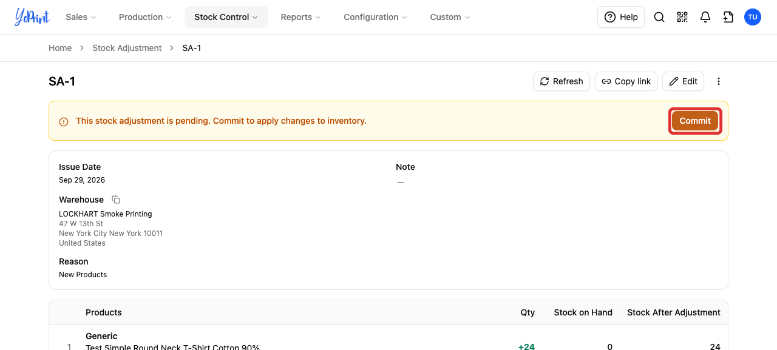Viewport: 777px width, 350px height.
Task: Copy link to SA-1
Action: coord(626,81)
